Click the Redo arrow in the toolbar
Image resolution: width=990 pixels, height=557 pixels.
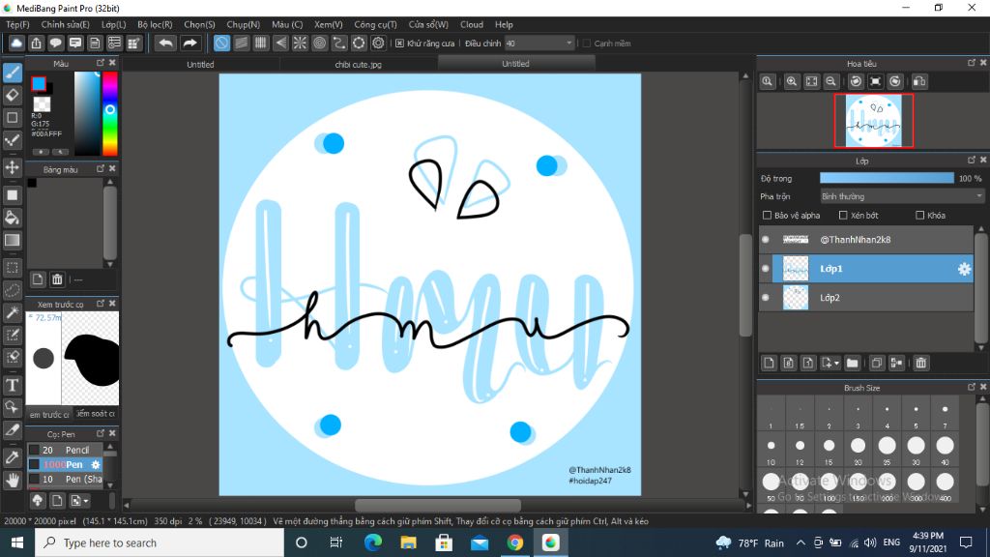(189, 43)
